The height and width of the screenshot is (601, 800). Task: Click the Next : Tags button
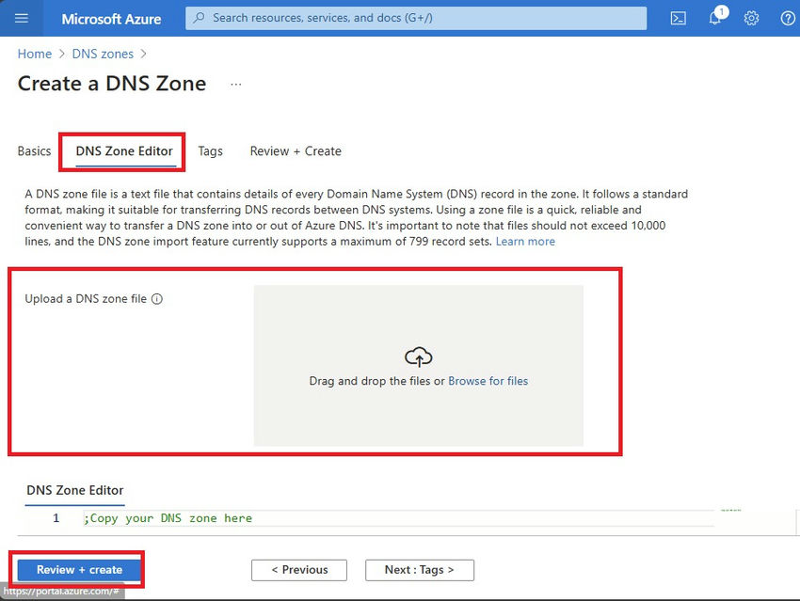419,570
